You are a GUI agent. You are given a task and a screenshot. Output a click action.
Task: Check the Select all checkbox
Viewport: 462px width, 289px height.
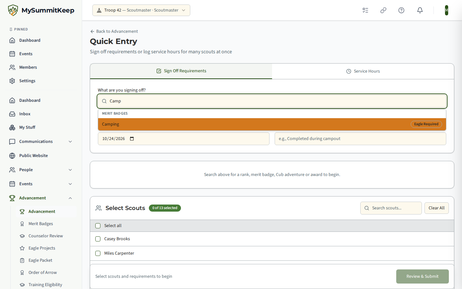pos(98,226)
